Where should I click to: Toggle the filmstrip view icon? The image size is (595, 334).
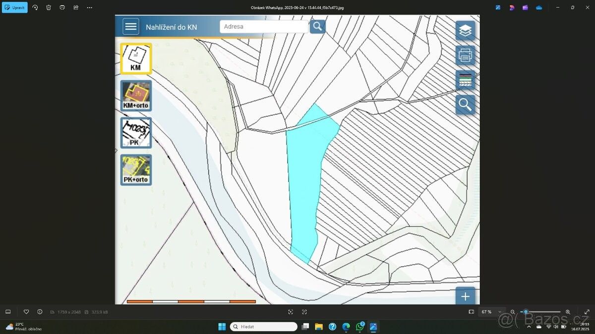pyautogui.click(x=8, y=312)
